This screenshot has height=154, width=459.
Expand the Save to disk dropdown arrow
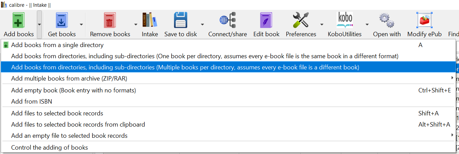pos(202,24)
